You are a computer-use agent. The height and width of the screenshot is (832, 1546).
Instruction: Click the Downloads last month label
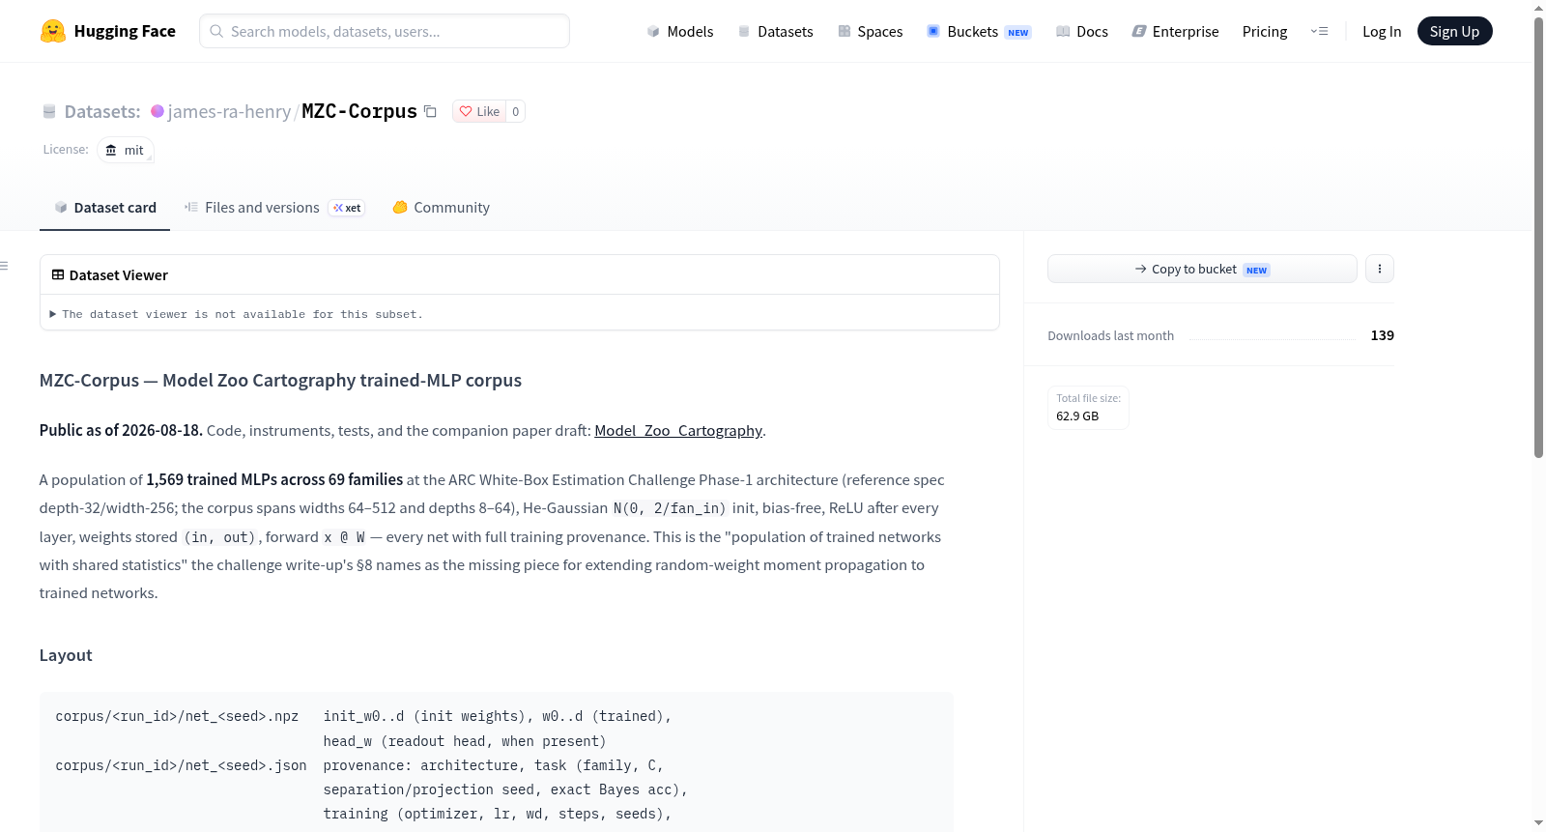coord(1111,335)
